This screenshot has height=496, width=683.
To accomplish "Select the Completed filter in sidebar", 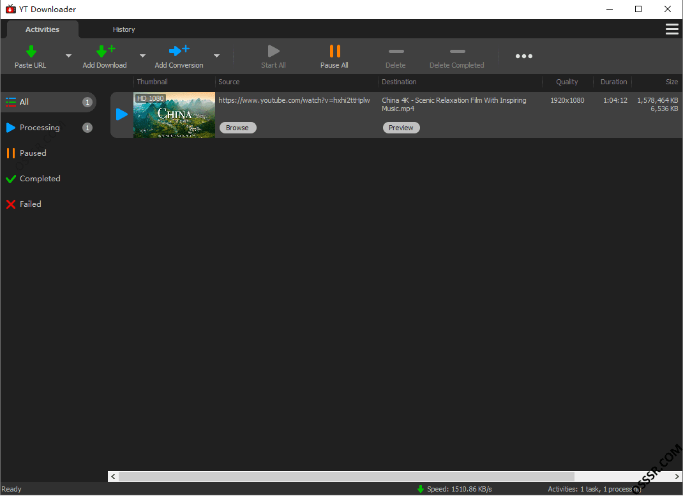I will 49,179.
